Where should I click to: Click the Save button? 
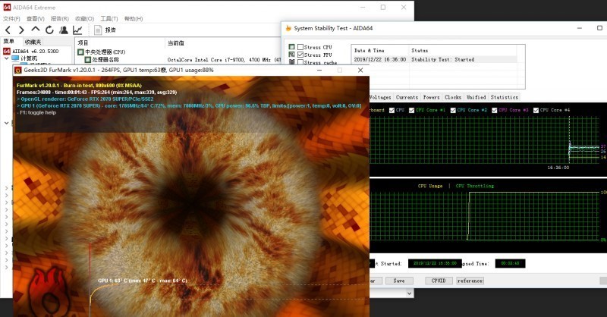[x=399, y=281]
